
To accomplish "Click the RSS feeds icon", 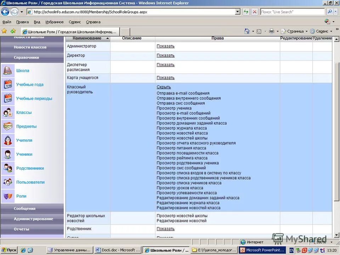I will (x=259, y=32).
